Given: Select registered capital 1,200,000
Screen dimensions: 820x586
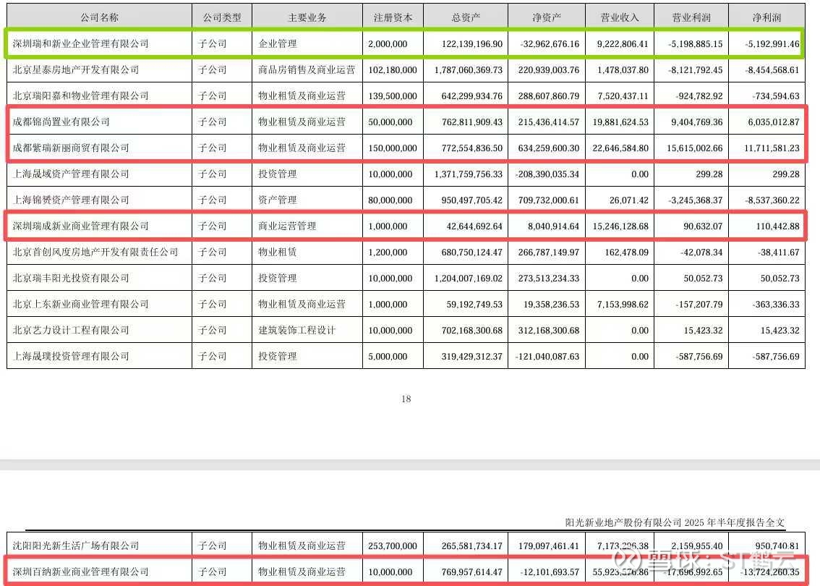Looking at the screenshot, I should [x=388, y=252].
